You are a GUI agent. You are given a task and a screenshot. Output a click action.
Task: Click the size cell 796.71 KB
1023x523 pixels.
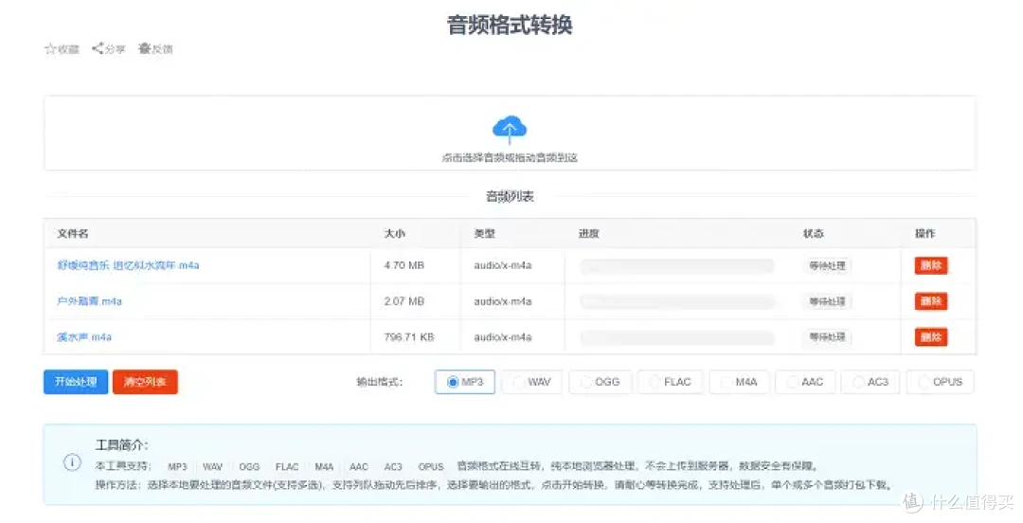pyautogui.click(x=409, y=337)
